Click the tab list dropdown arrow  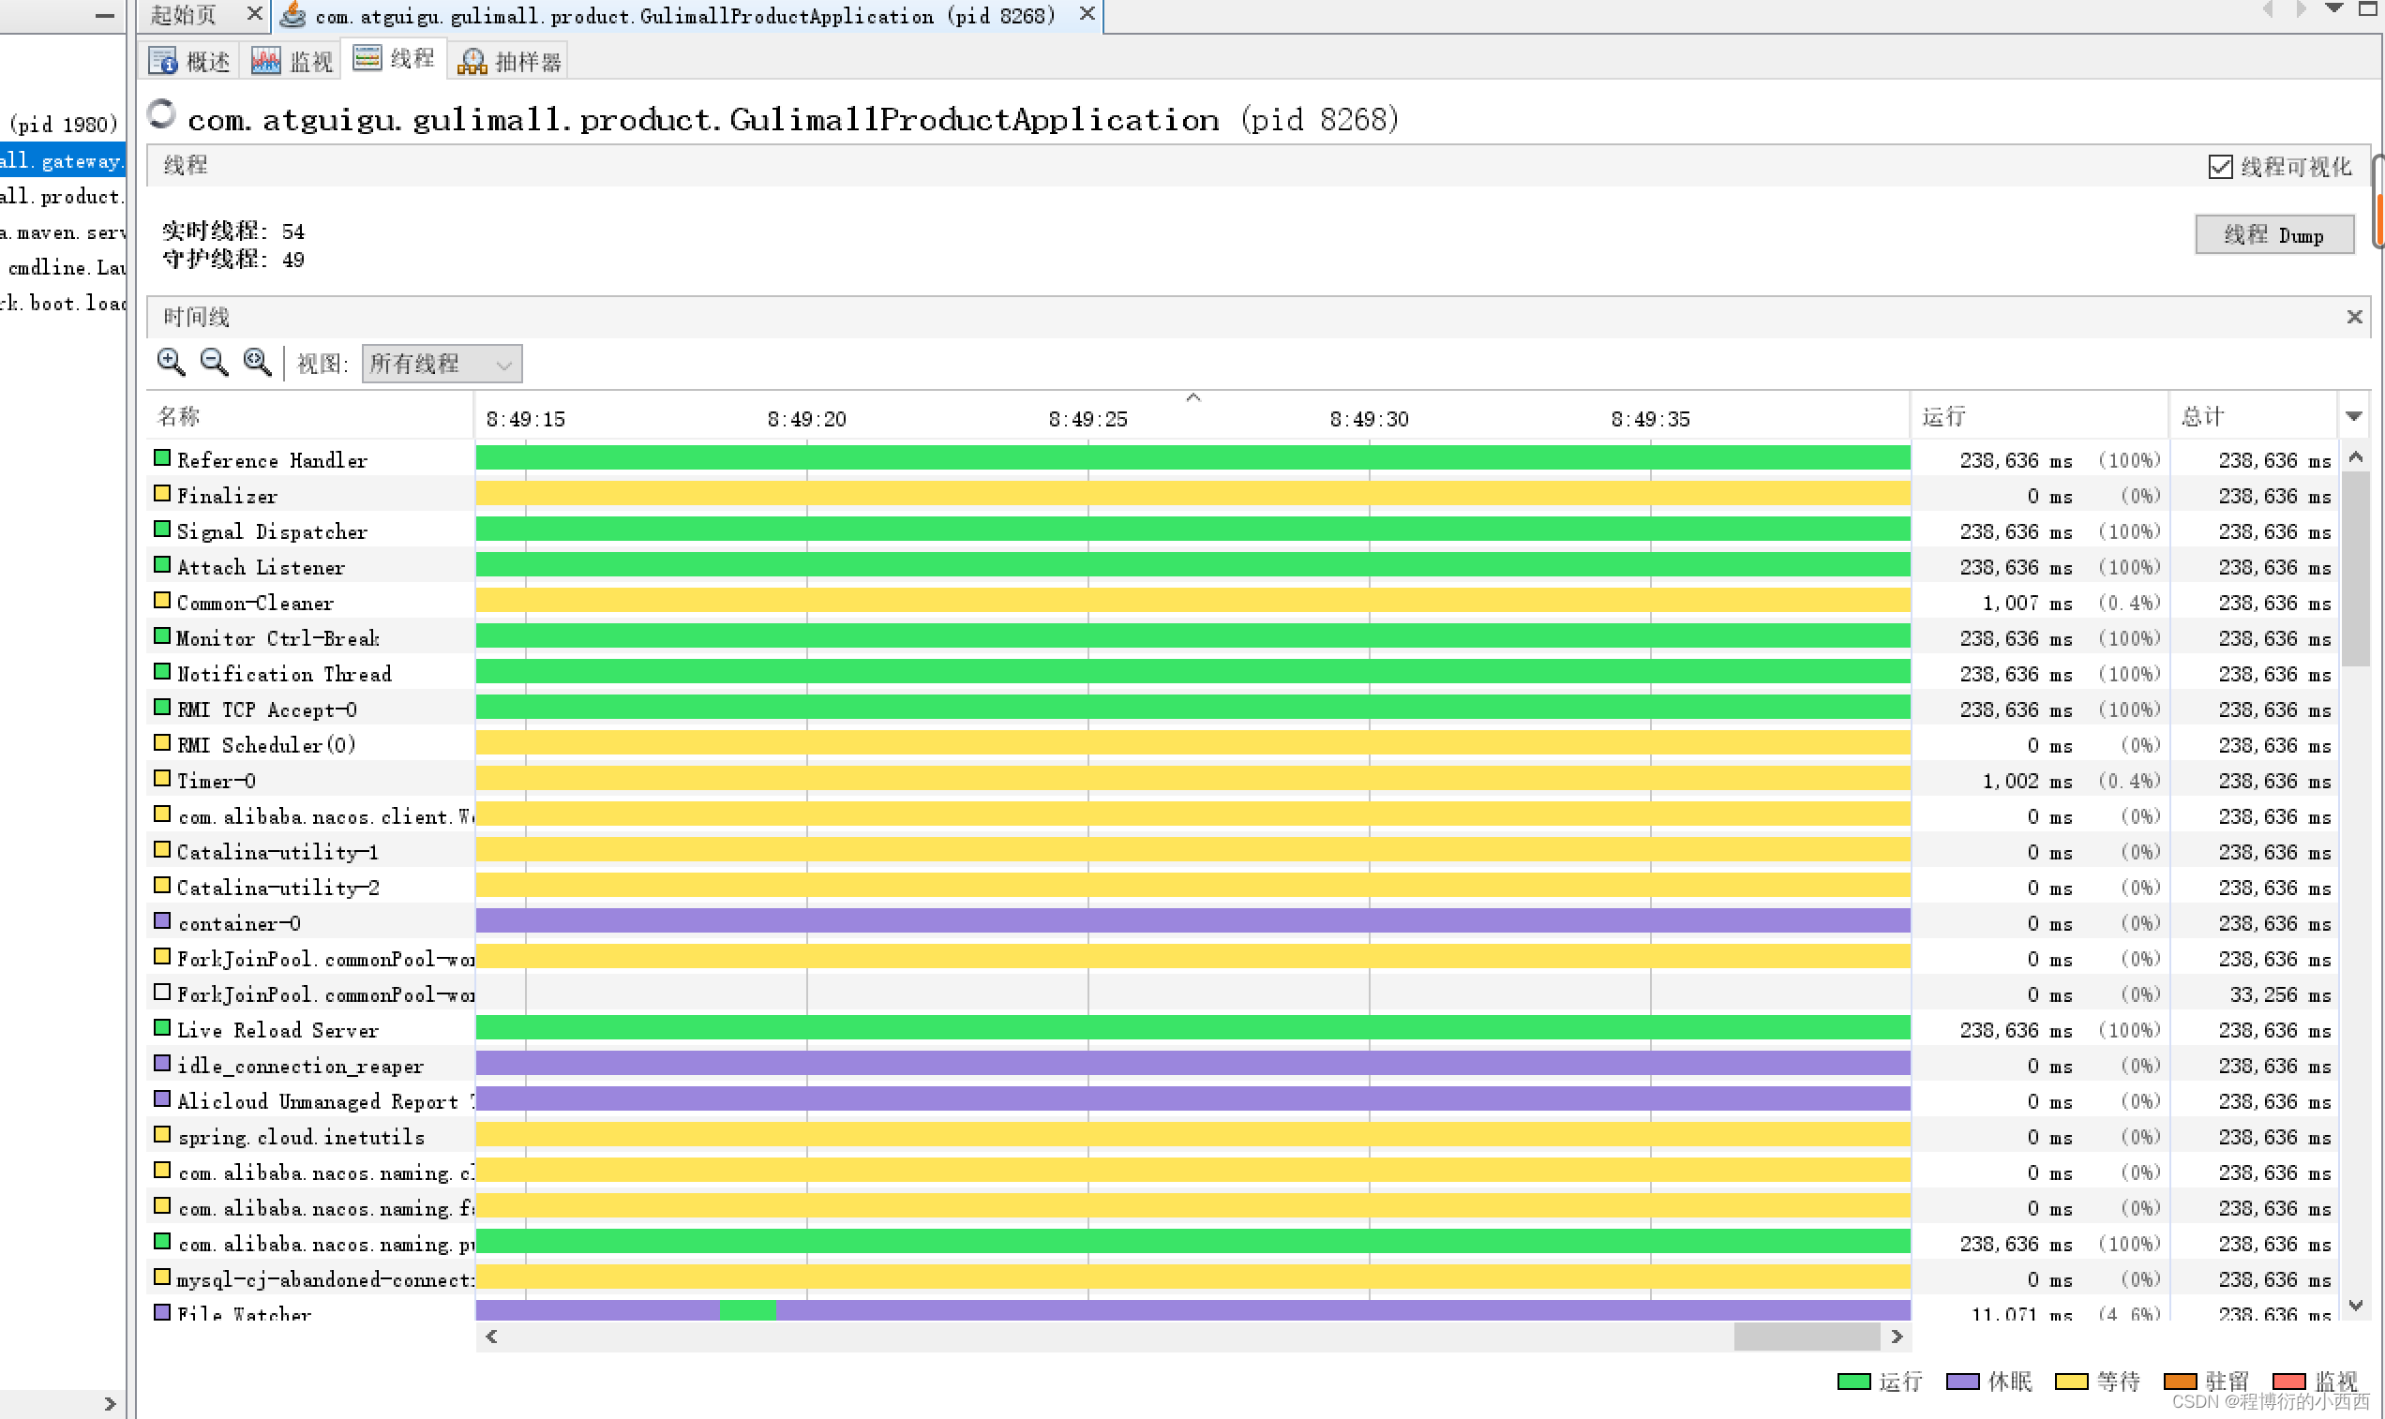(x=2333, y=8)
